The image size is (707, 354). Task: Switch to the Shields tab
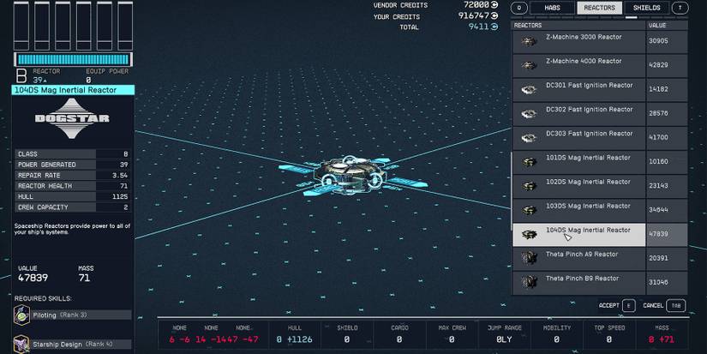pos(646,8)
